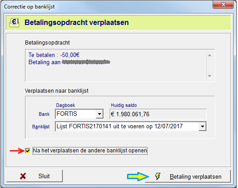This screenshot has width=238, height=188.
Task: Click the 'Correctie op banklijst' title bar
Action: pos(106,7)
